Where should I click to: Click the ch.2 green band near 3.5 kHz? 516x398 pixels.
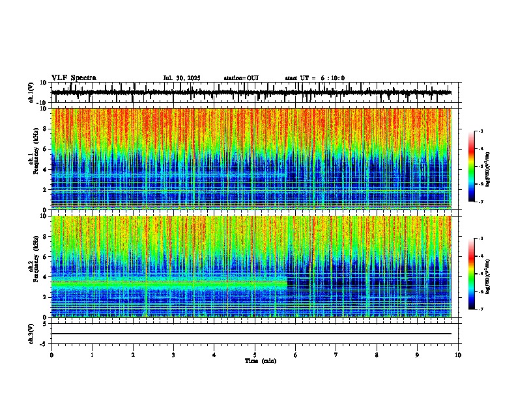tap(169, 284)
